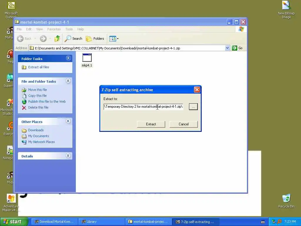Toggle the Folders toolbar button
Screen dimensions: 301x226
pyautogui.click(x=95, y=39)
